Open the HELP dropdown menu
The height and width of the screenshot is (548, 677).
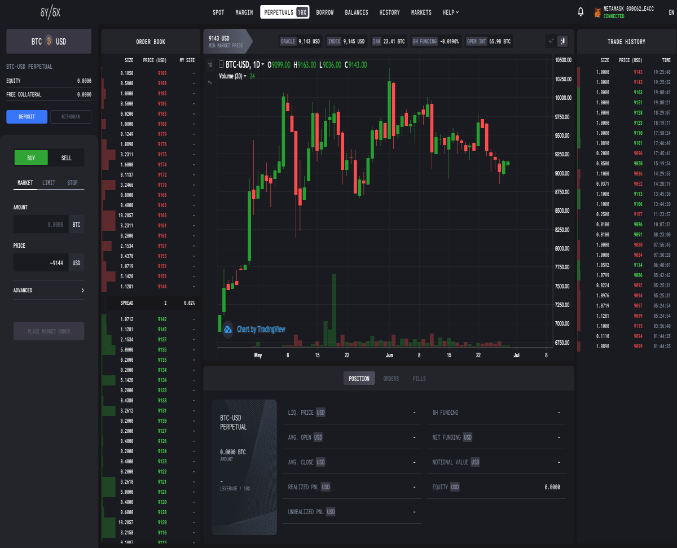tap(450, 12)
